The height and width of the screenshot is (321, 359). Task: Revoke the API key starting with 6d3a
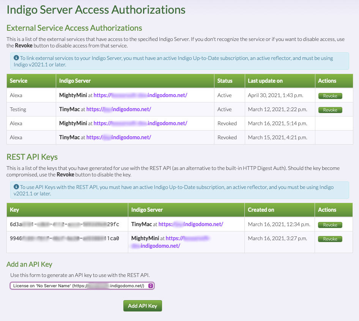[330, 225]
